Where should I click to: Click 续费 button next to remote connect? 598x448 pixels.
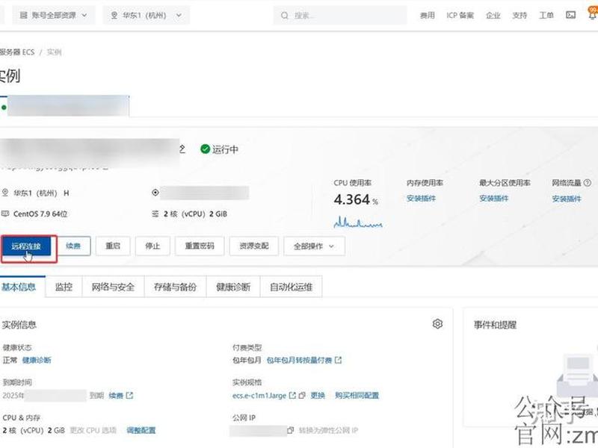pos(73,246)
